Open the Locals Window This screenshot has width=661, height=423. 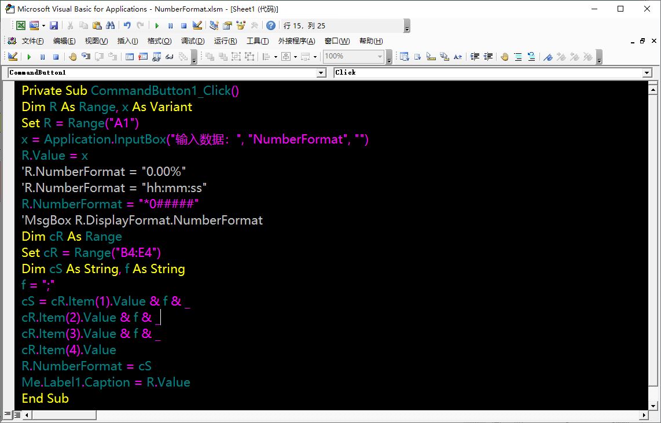coord(130,57)
